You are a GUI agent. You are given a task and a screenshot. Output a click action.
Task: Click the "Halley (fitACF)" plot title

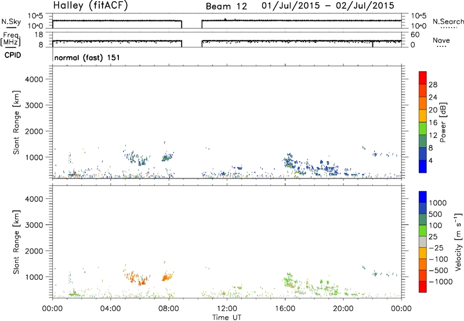pyautogui.click(x=90, y=6)
